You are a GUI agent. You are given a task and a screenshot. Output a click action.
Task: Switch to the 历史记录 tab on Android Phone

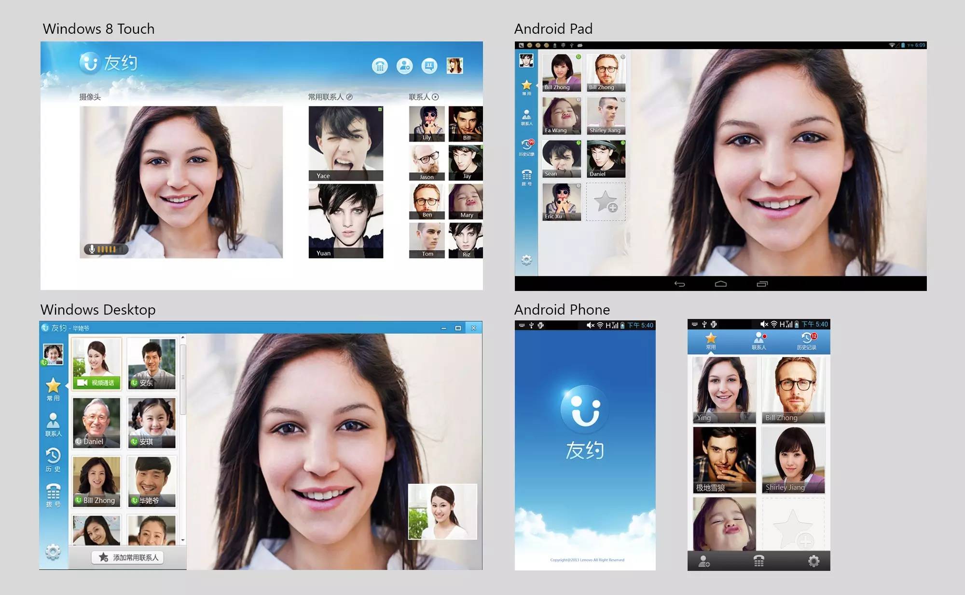tap(806, 341)
